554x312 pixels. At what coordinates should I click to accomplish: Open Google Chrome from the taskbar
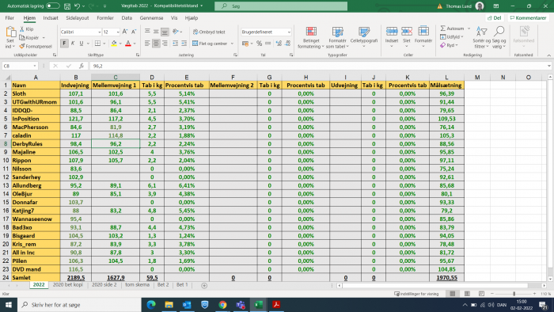(222, 305)
